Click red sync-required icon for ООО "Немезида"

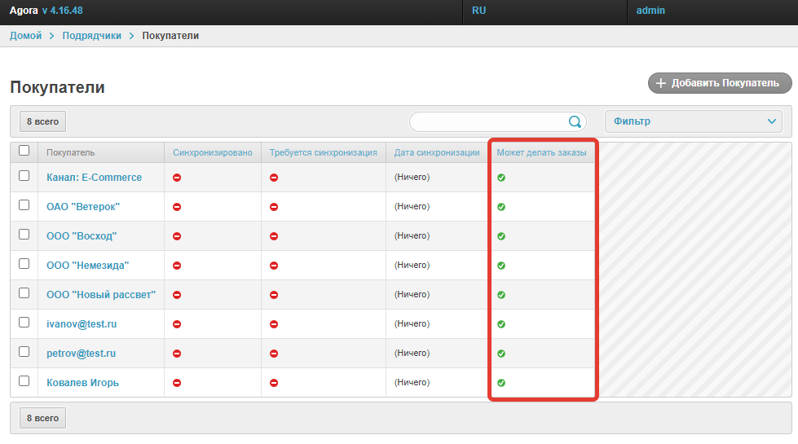274,266
